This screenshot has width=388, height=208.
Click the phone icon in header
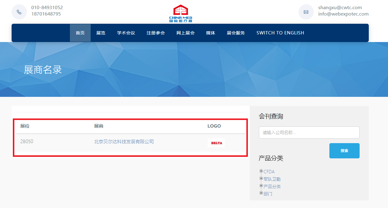19,12
